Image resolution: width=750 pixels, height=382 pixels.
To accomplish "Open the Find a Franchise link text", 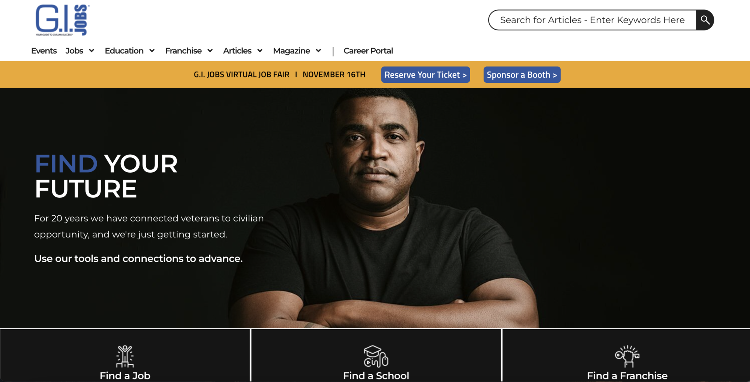I will pos(627,376).
